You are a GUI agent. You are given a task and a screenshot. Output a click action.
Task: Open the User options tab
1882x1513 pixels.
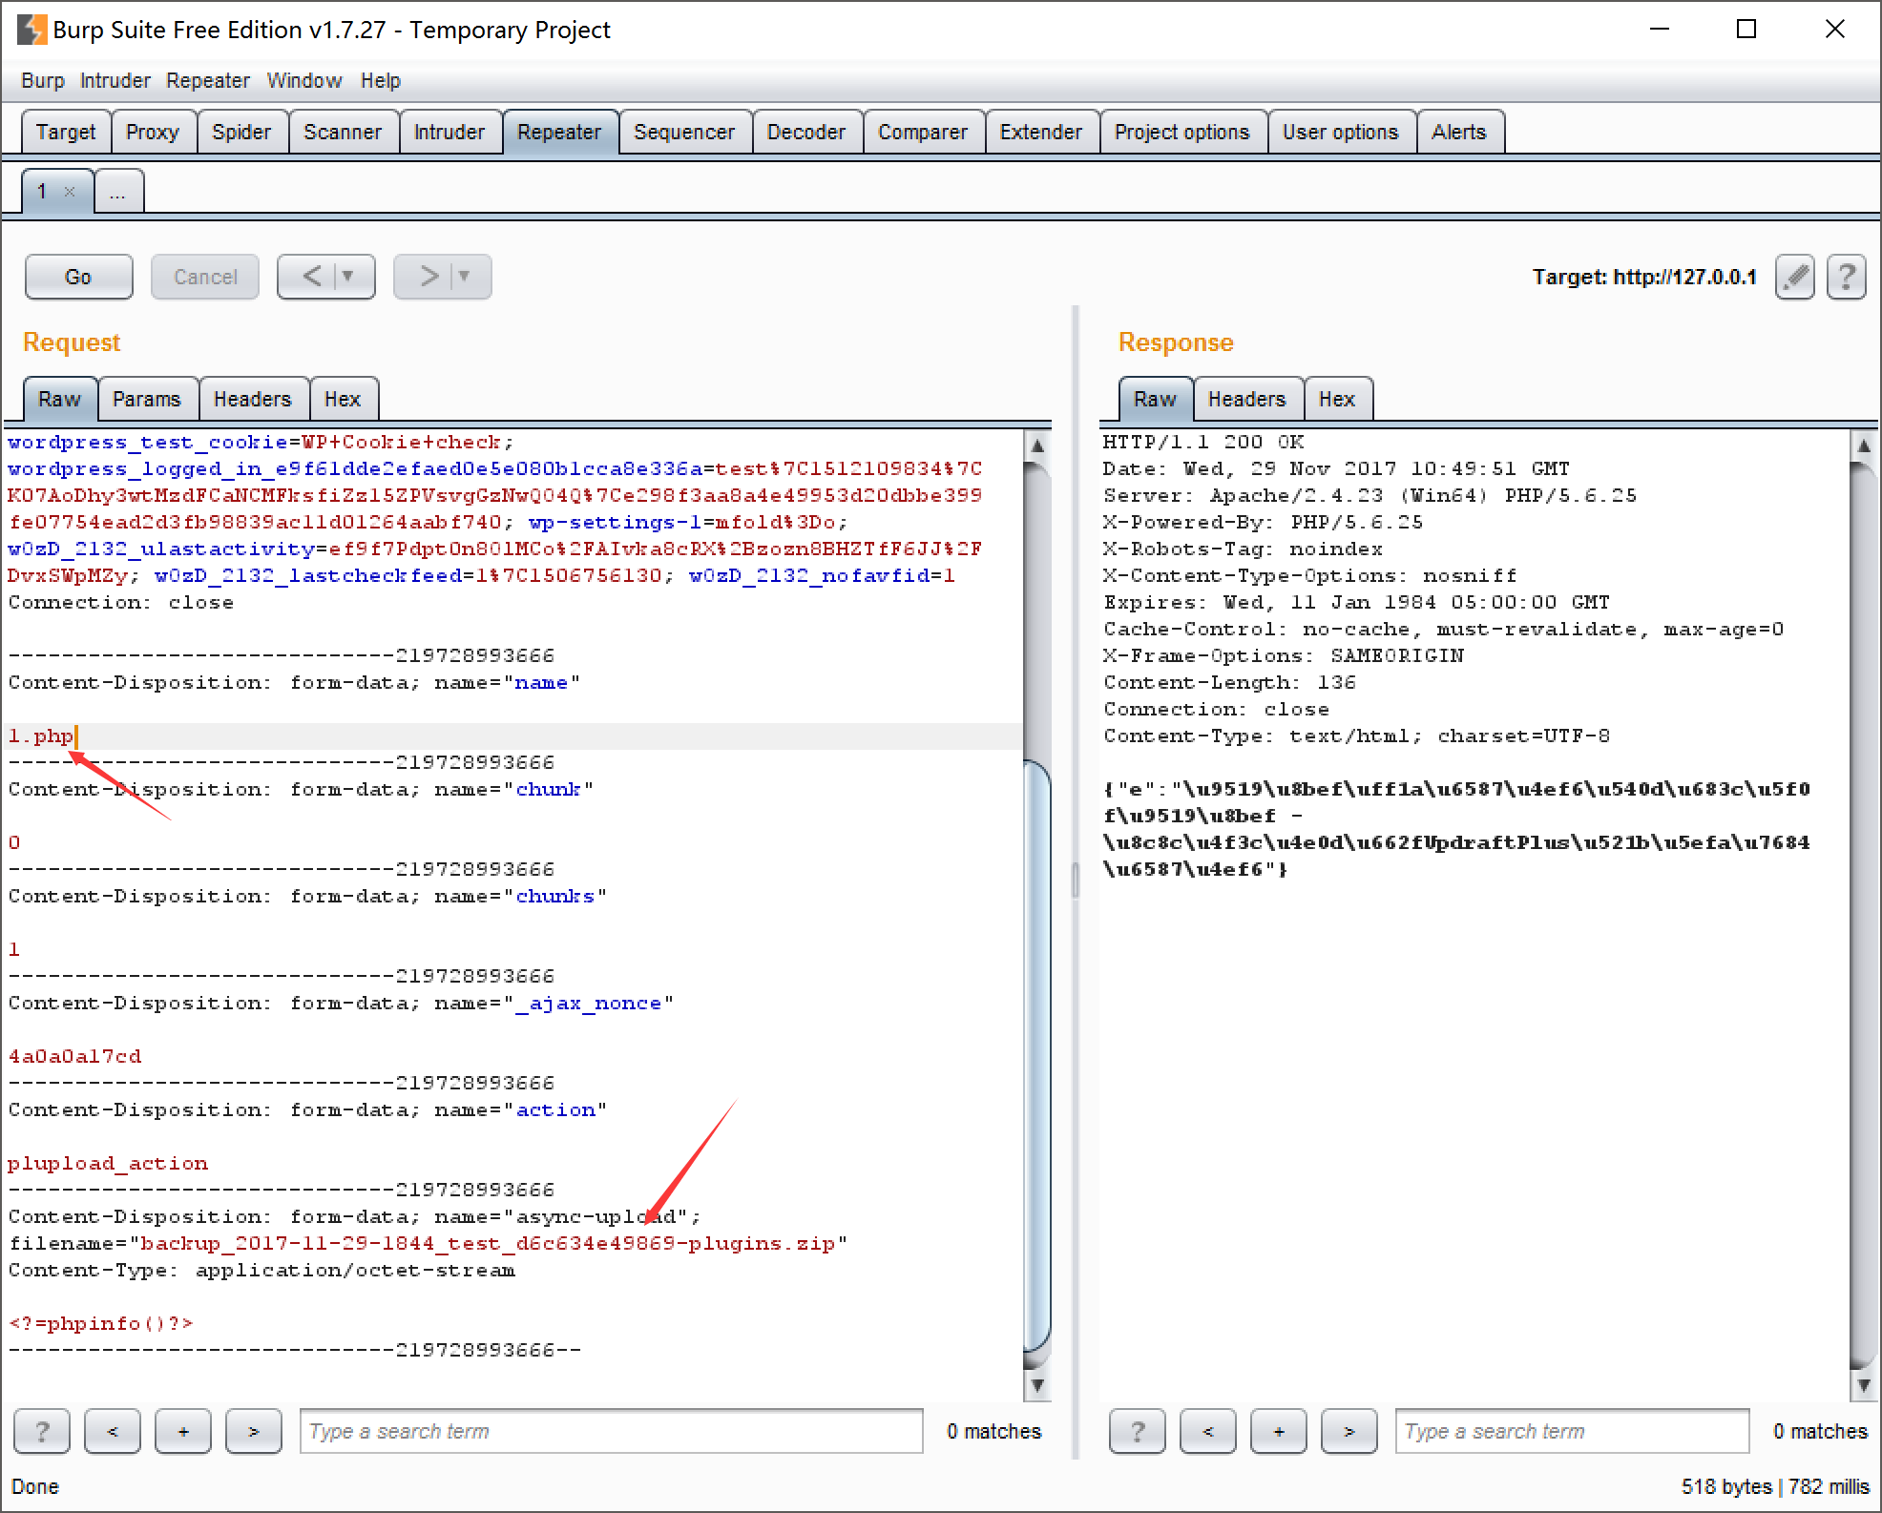pyautogui.click(x=1341, y=132)
